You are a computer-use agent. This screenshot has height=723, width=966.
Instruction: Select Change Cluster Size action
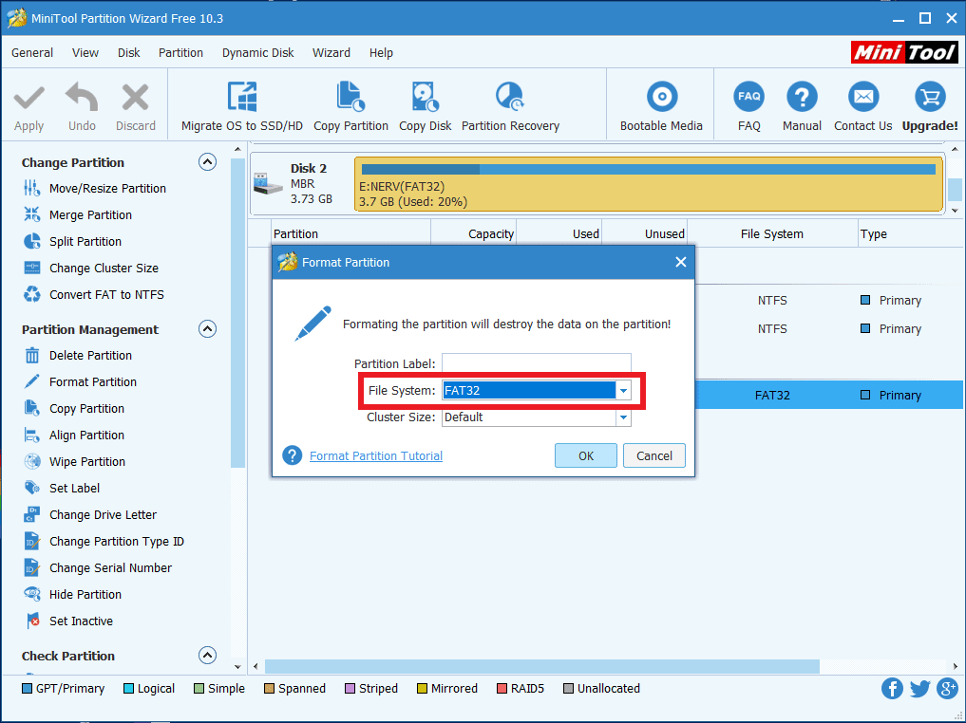91,269
